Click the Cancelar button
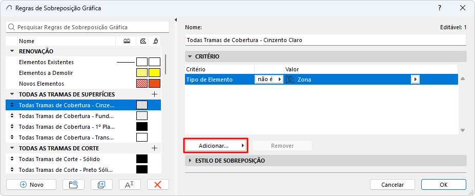Viewport: 475px width, 196px height. 393,185
